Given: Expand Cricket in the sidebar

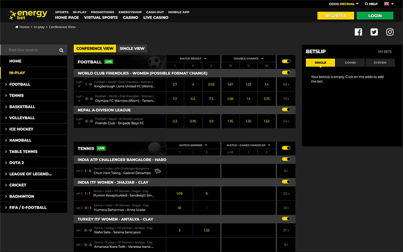Looking at the screenshot, I should point(34,185).
